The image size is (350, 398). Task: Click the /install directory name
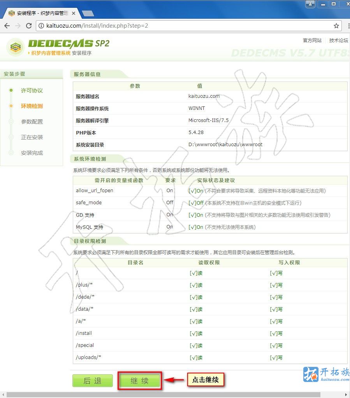pos(84,333)
